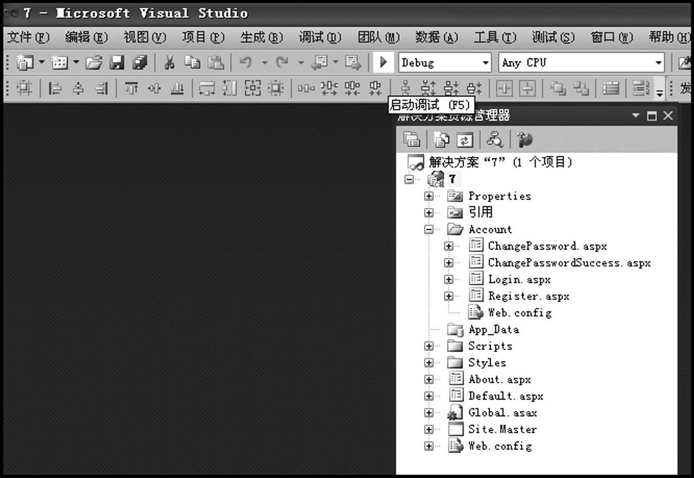Select Register.aspx in the Account folder
This screenshot has width=694, height=478.
[529, 296]
